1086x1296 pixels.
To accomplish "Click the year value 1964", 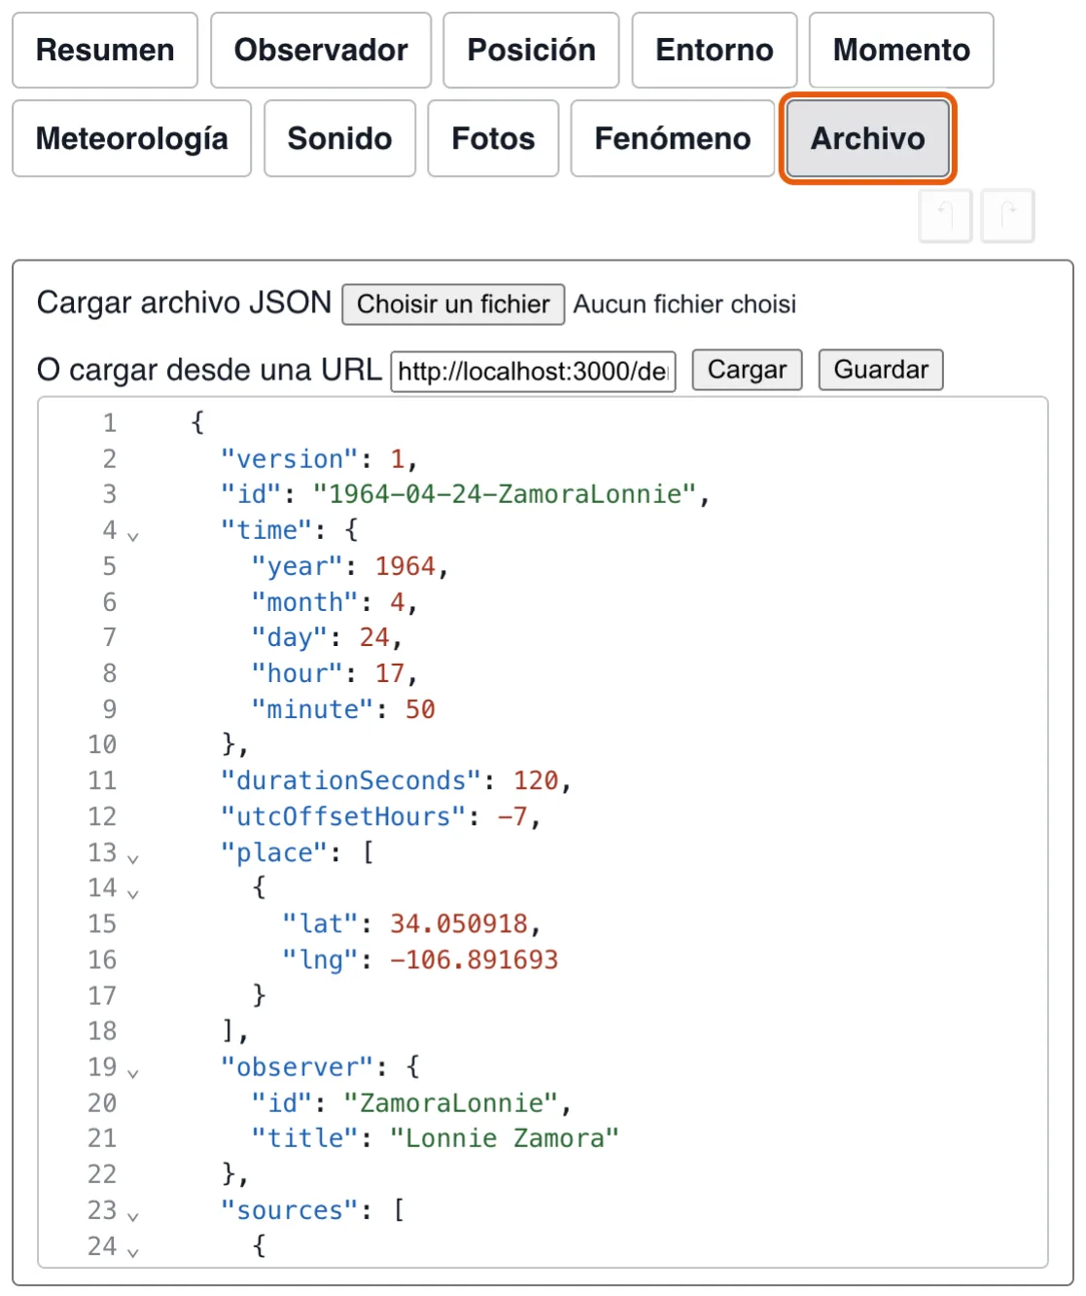I will [x=405, y=566].
